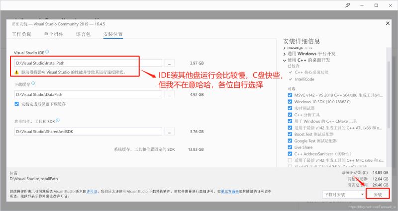Toggle C++ ATL v142 checkbox

pos(290,128)
